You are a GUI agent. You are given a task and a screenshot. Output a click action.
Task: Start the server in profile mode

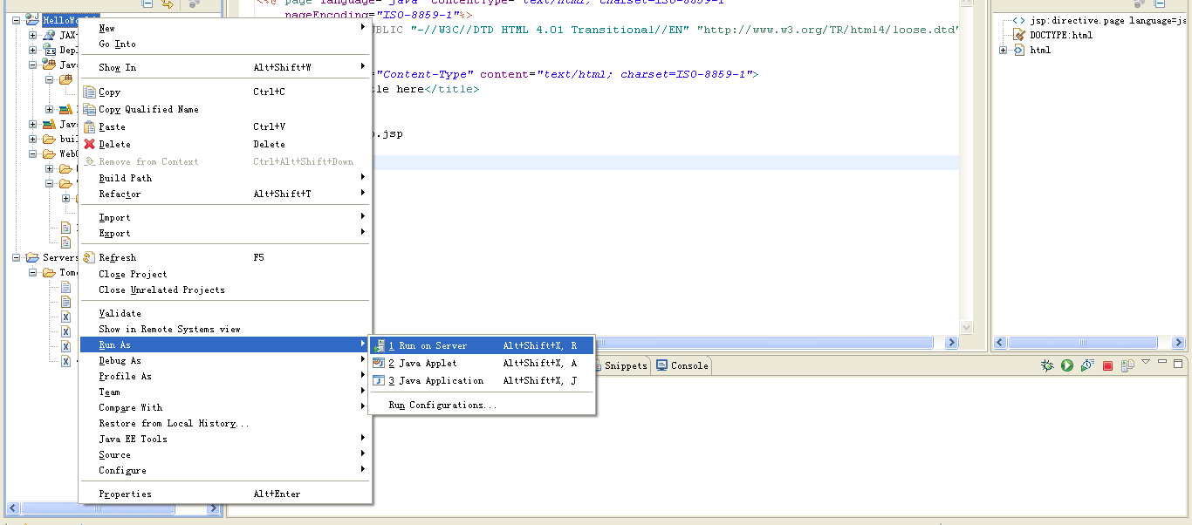pyautogui.click(x=1087, y=366)
